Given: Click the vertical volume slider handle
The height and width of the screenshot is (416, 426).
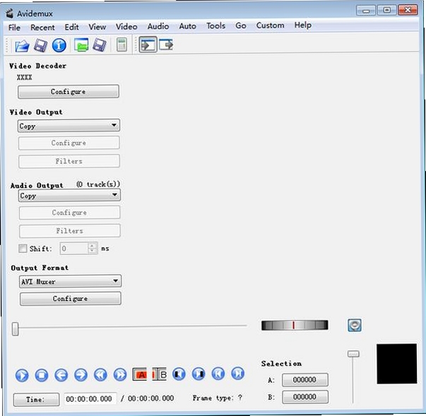Looking at the screenshot, I should 353,354.
